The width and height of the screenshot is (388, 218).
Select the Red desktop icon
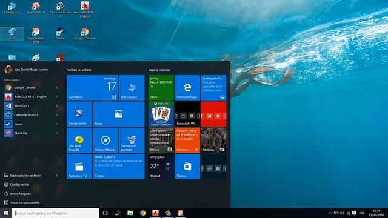(12, 34)
